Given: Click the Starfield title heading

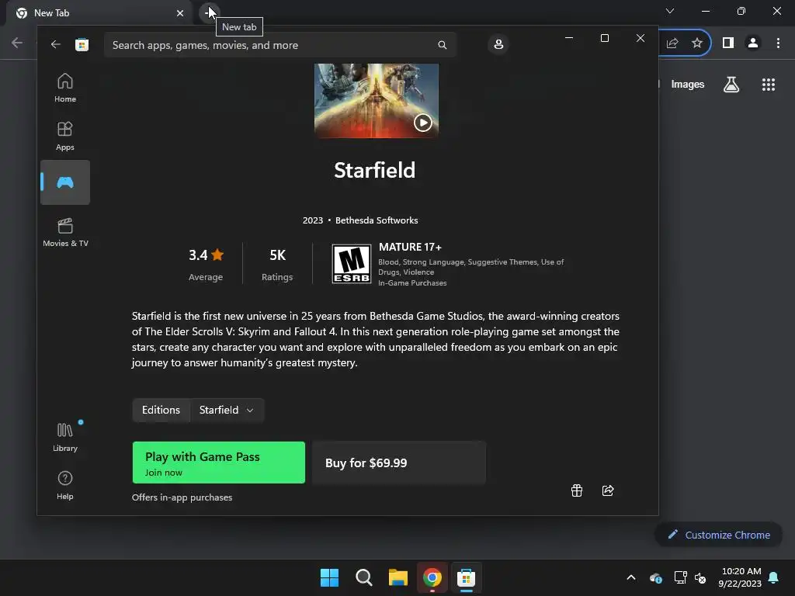Looking at the screenshot, I should pos(375,170).
